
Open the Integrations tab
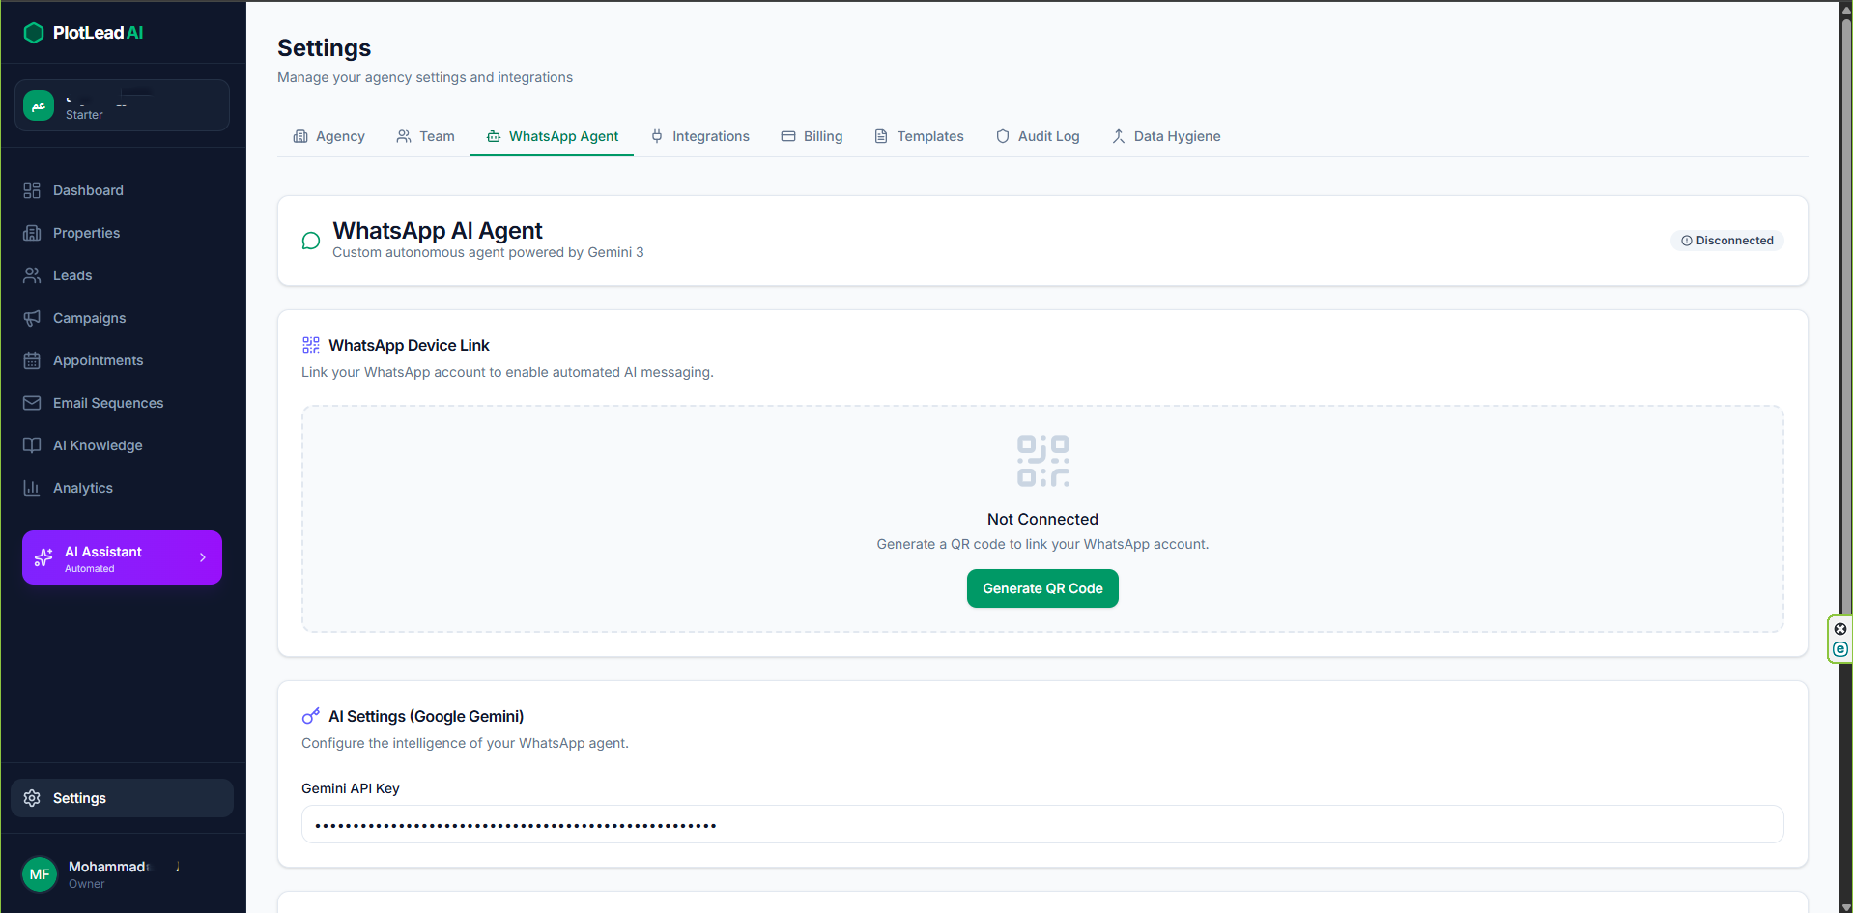click(x=700, y=136)
